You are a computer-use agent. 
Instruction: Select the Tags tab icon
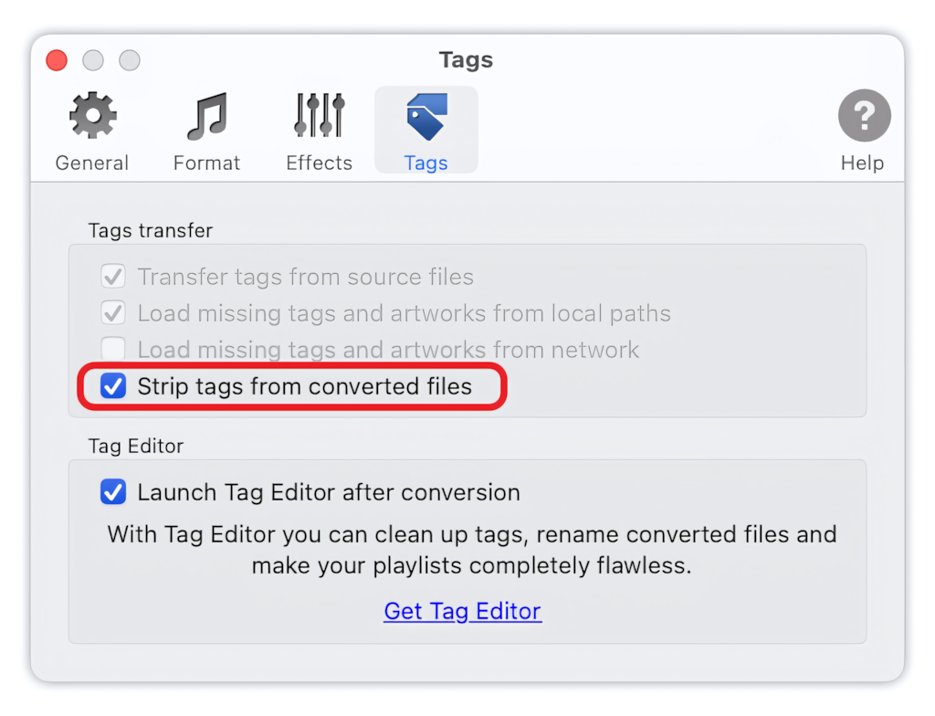426,116
